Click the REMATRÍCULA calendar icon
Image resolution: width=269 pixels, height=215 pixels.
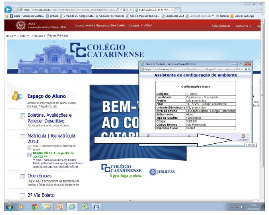[29, 155]
